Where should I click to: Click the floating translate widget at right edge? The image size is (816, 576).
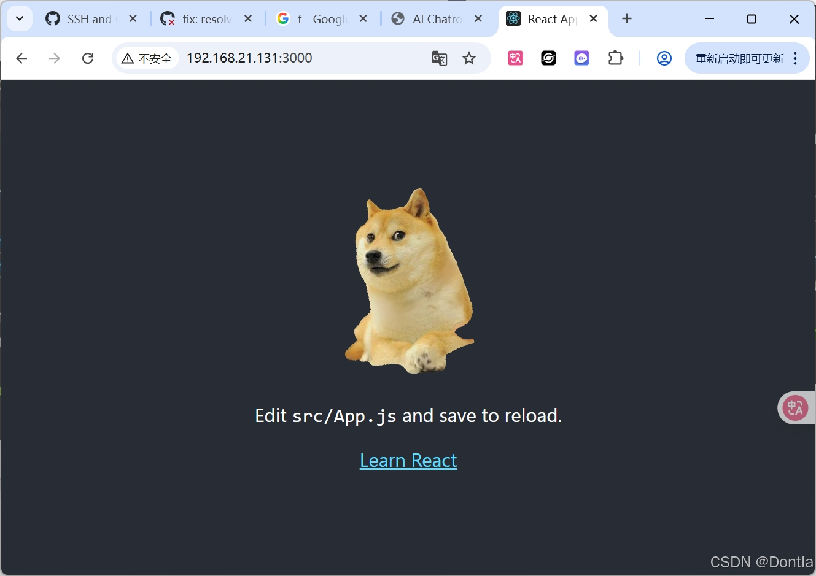click(x=796, y=408)
